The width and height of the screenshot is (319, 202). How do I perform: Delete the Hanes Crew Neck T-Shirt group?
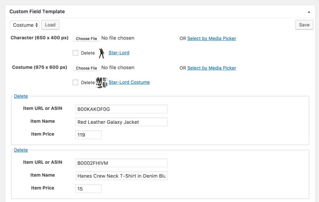coord(21,150)
